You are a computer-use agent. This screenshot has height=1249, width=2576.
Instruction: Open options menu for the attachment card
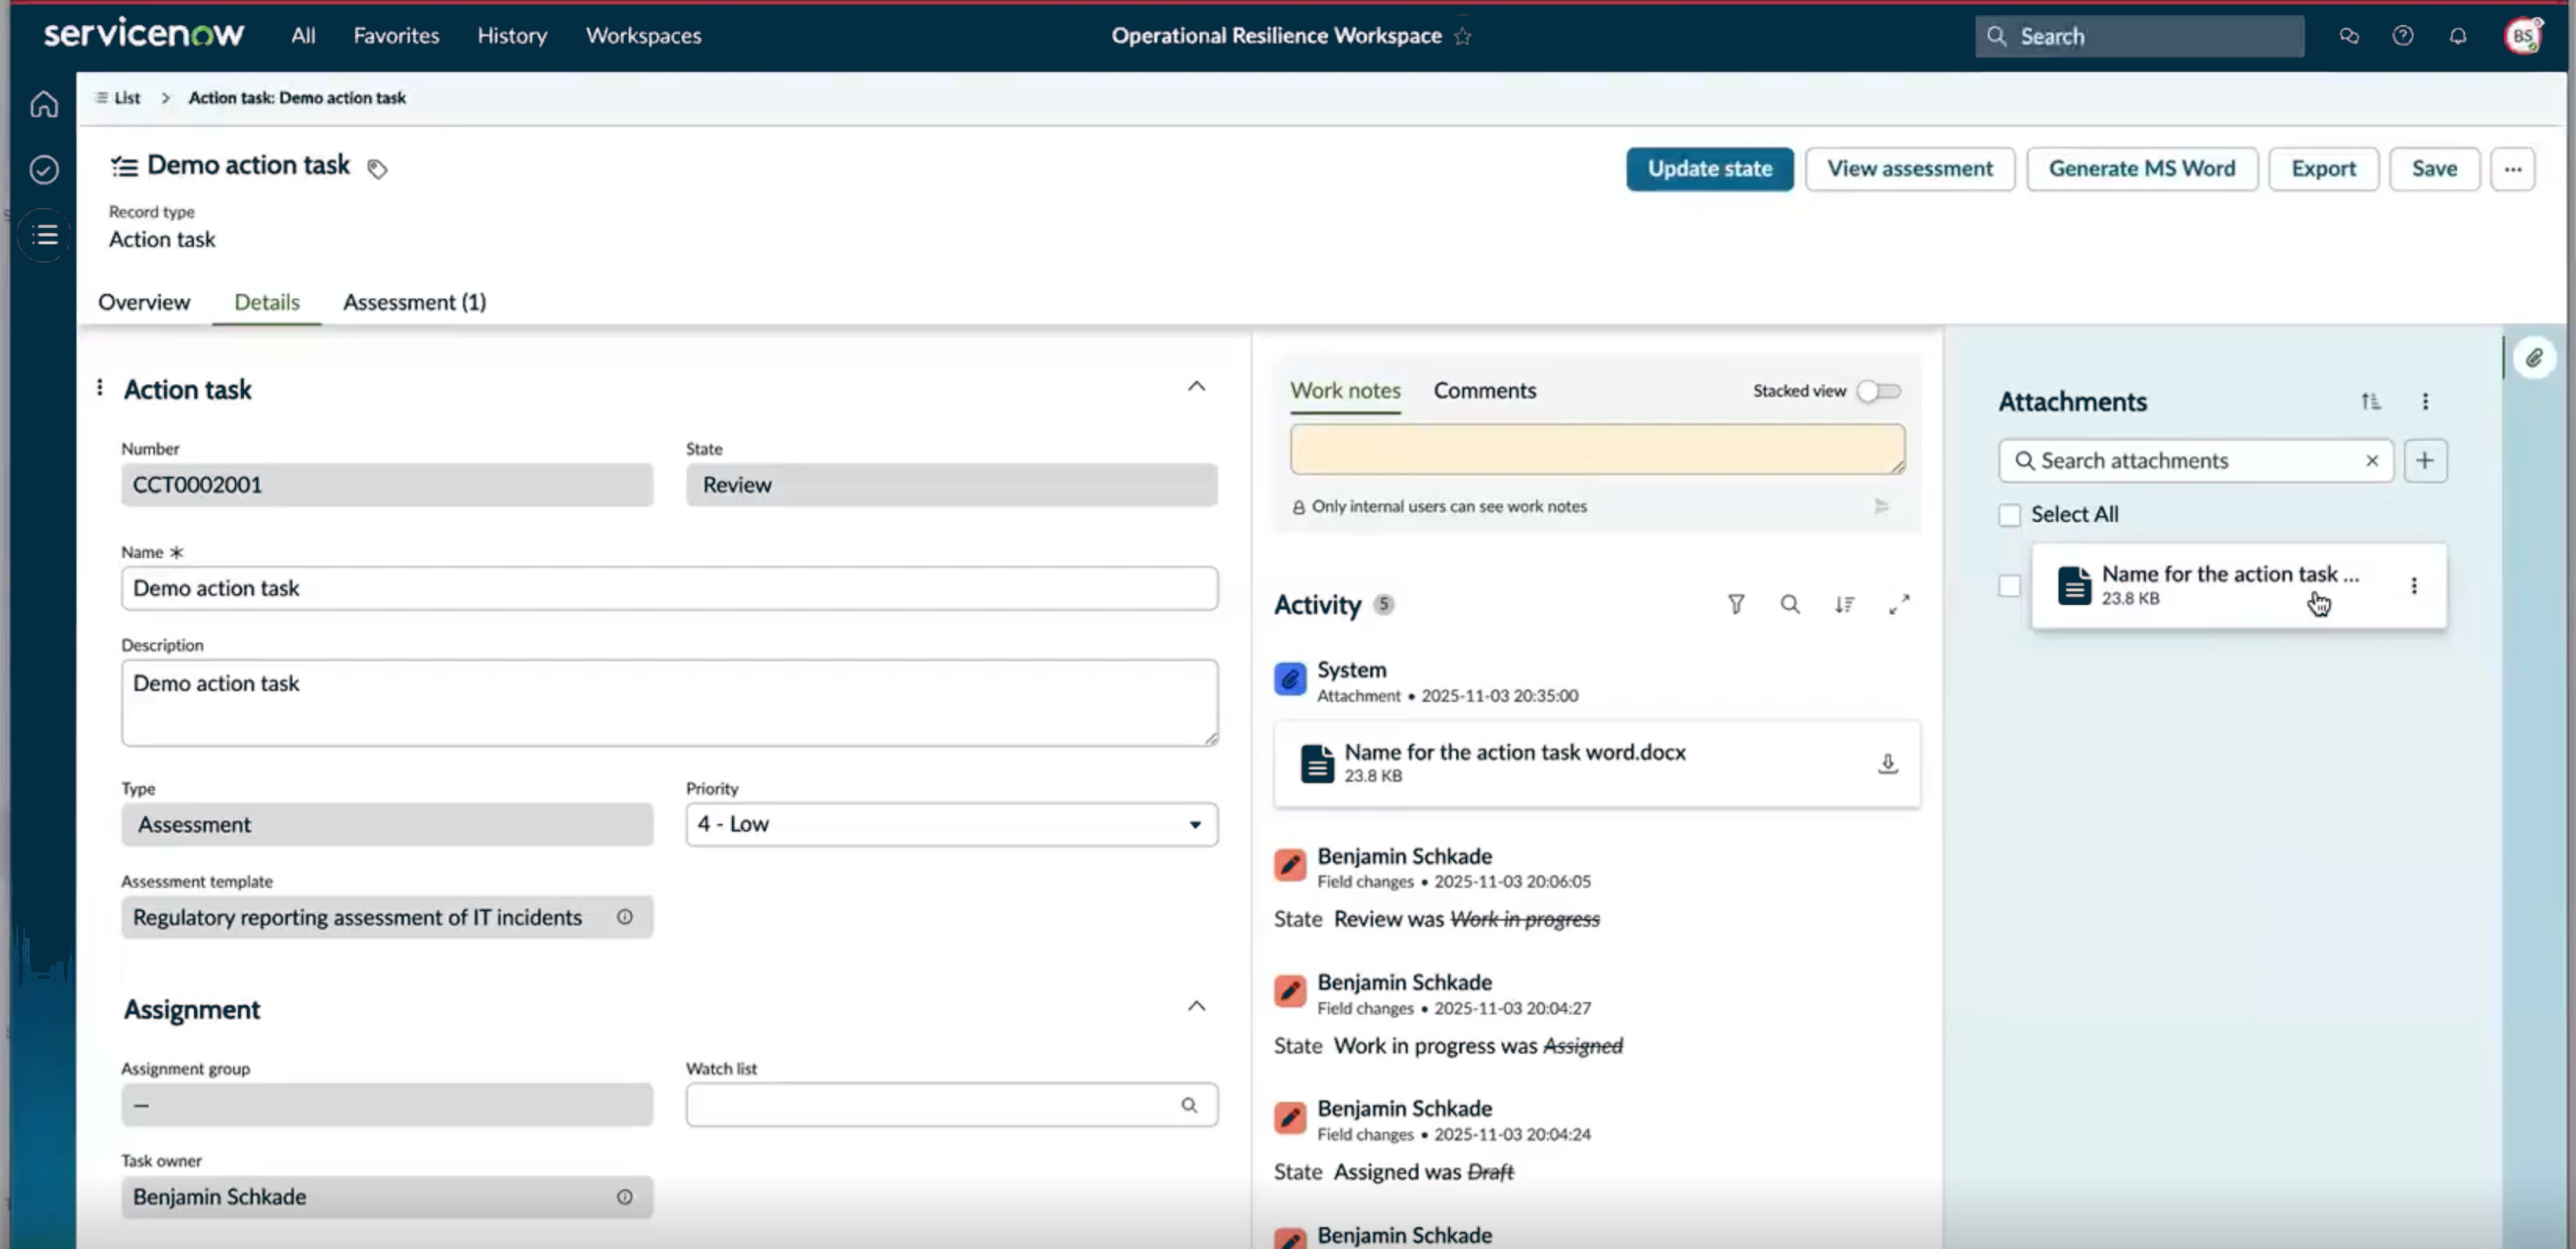coord(2413,585)
